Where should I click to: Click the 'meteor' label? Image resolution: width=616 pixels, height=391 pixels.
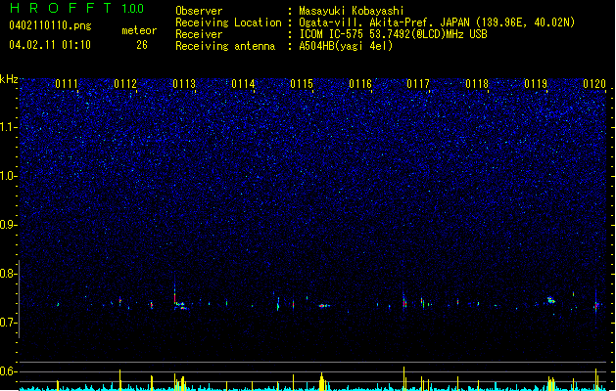139,30
